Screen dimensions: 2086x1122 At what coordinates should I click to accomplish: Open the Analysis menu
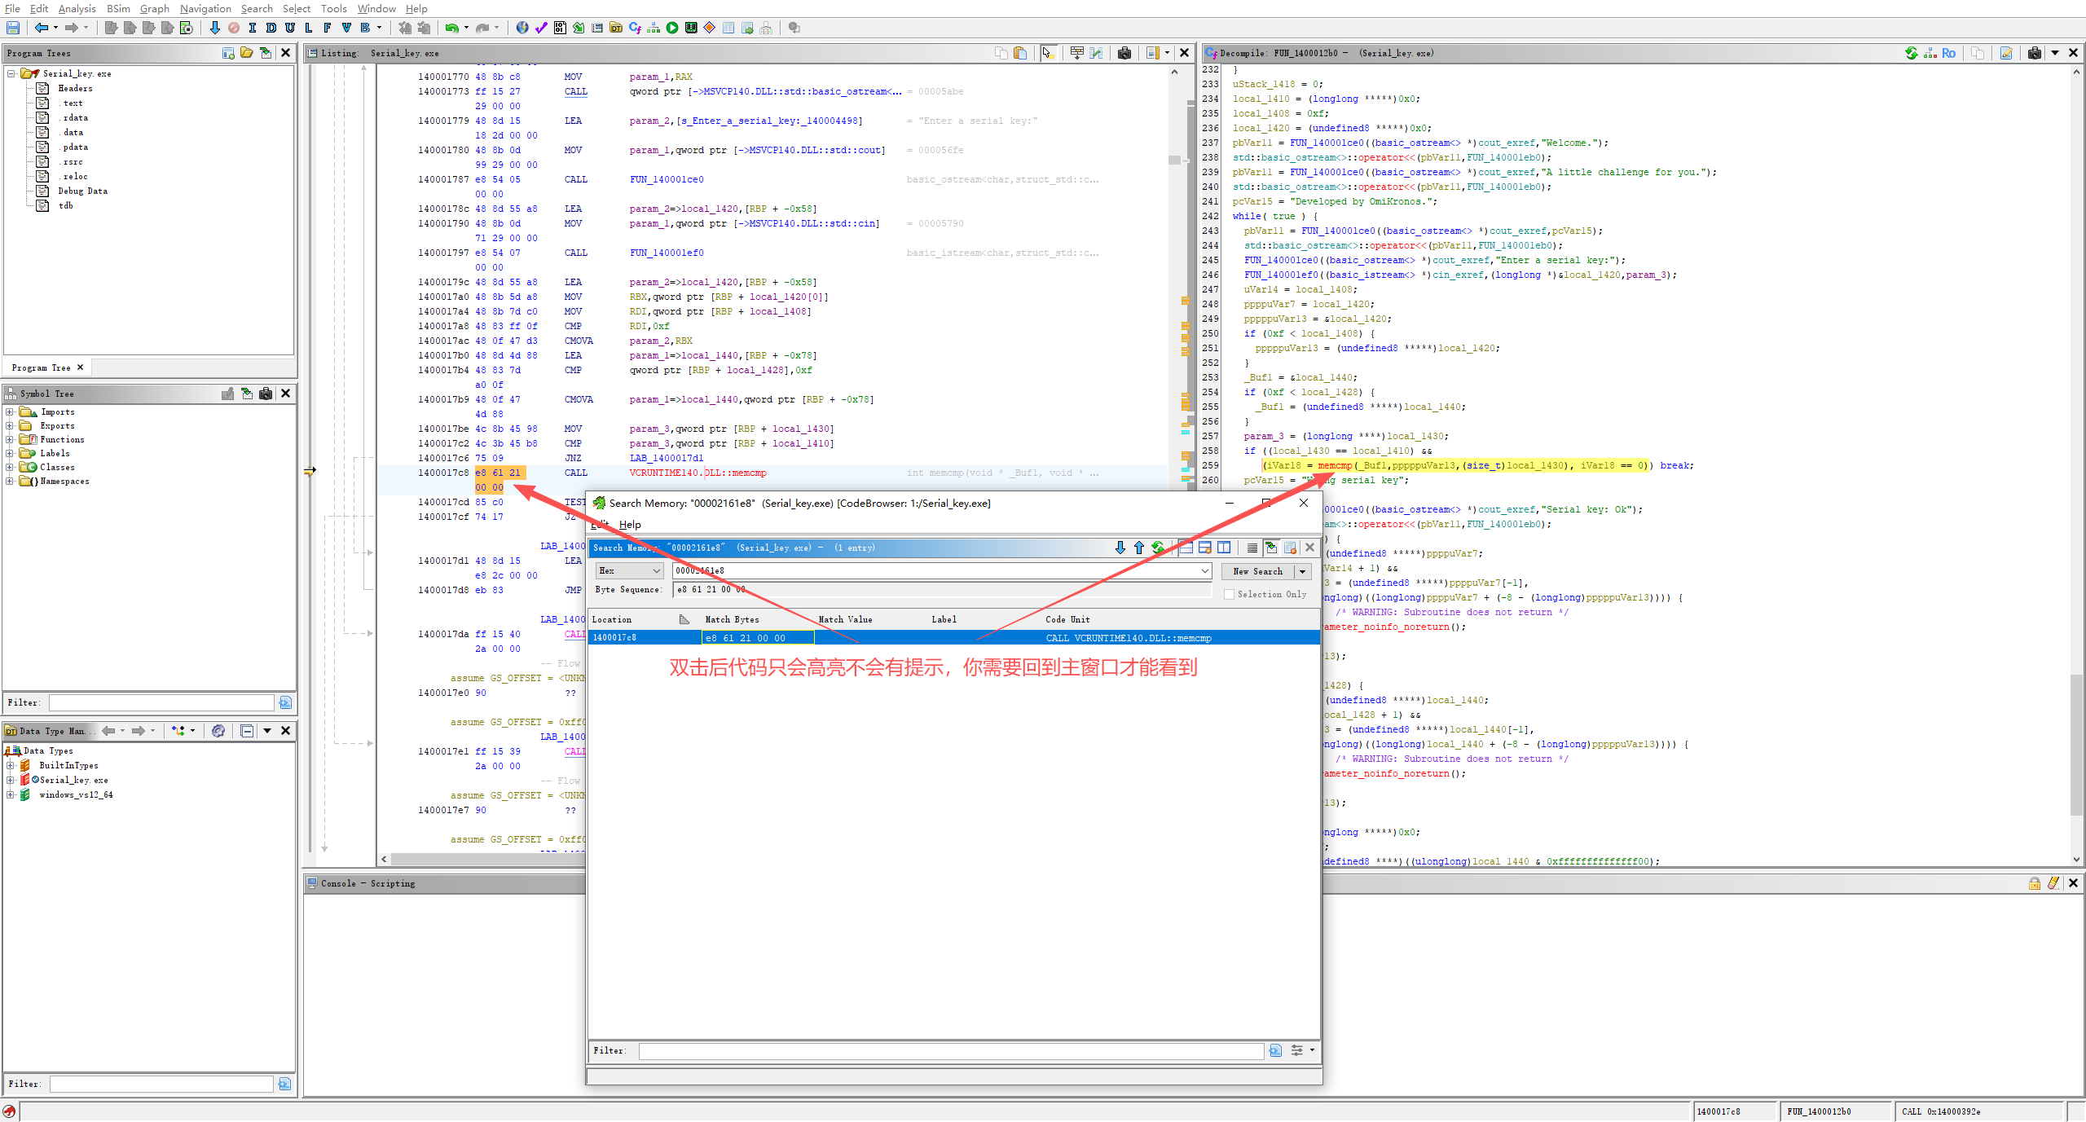pos(77,8)
